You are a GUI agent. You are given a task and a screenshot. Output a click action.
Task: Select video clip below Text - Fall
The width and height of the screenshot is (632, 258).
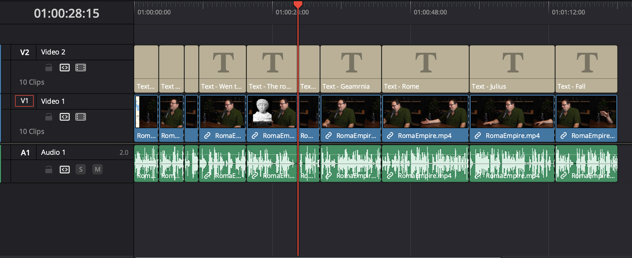[x=586, y=118]
